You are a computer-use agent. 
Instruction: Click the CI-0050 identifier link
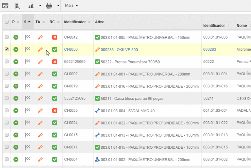click(71, 49)
